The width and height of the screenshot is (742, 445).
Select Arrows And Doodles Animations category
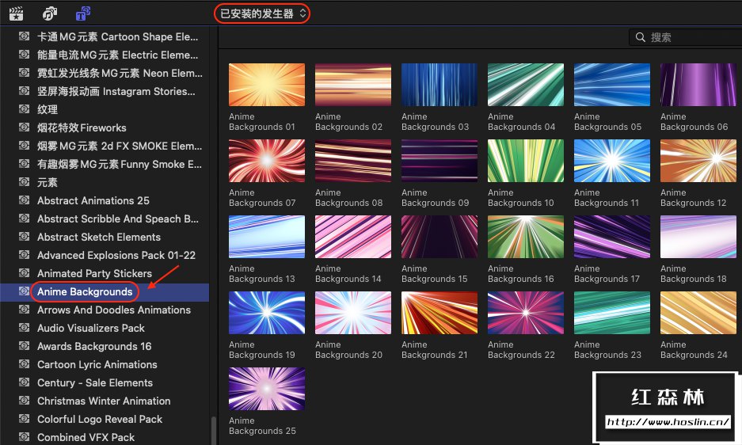(x=105, y=310)
